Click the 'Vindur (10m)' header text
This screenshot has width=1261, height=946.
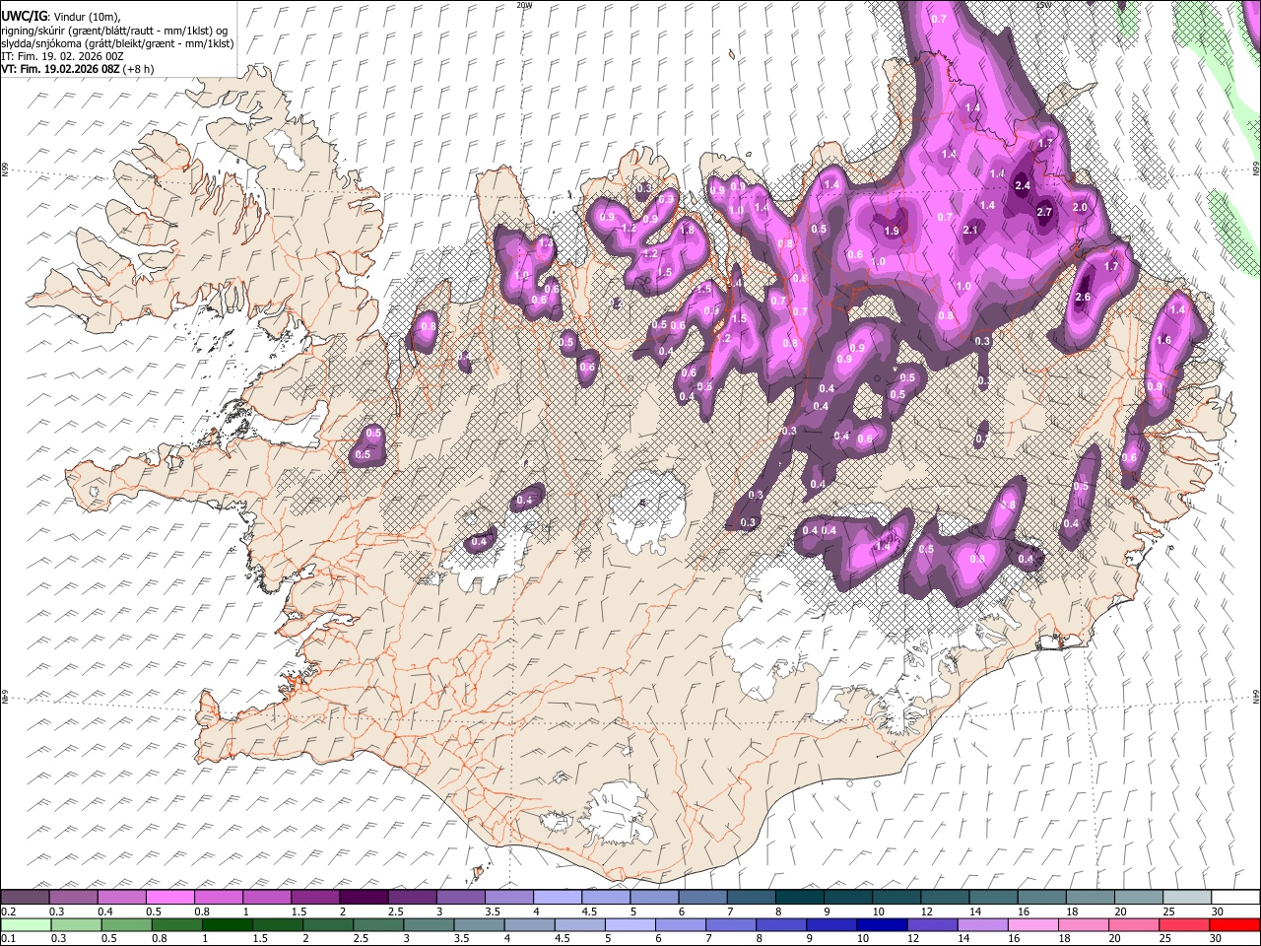pyautogui.click(x=86, y=16)
